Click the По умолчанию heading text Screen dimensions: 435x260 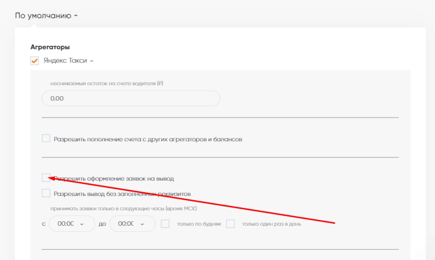43,15
